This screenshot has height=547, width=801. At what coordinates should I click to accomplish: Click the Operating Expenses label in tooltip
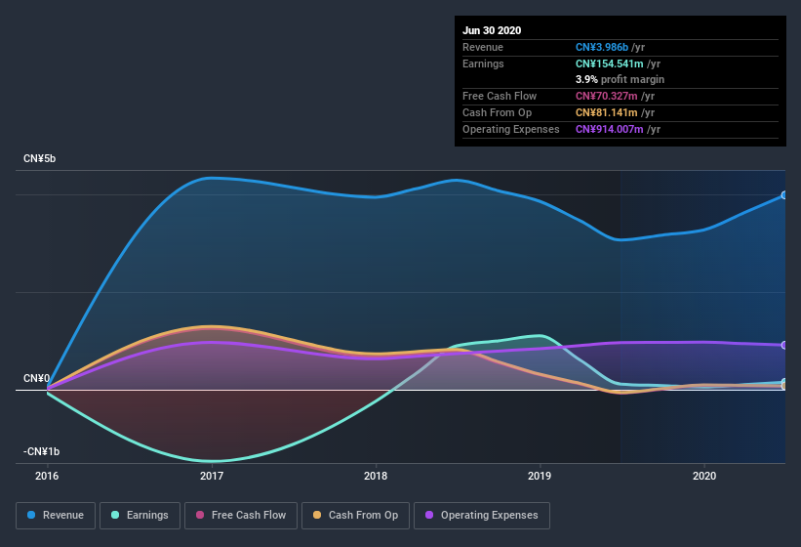point(511,129)
